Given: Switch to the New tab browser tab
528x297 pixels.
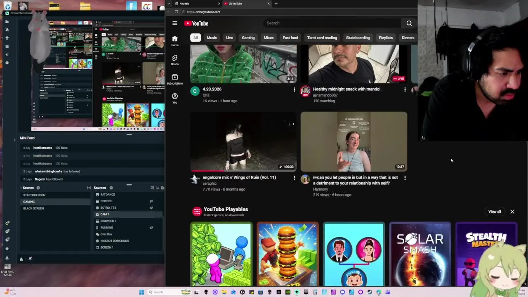Looking at the screenshot, I should [197, 3].
